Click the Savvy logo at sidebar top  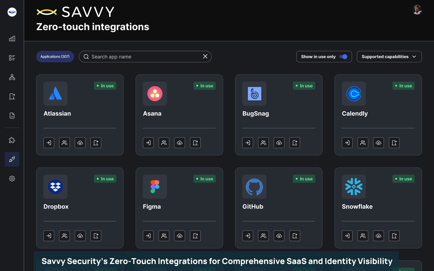point(12,12)
